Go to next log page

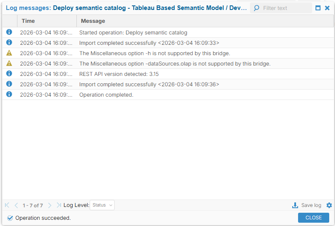click(x=50, y=205)
